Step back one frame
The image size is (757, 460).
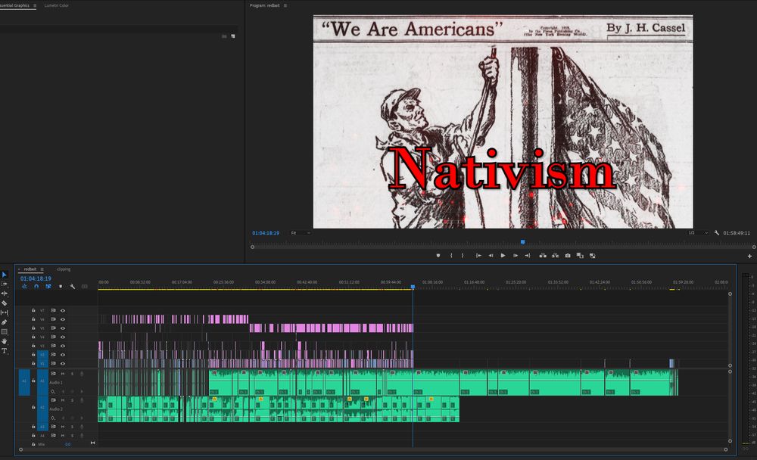pos(491,256)
